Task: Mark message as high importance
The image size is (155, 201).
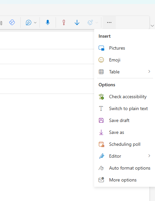Action: [x=64, y=22]
